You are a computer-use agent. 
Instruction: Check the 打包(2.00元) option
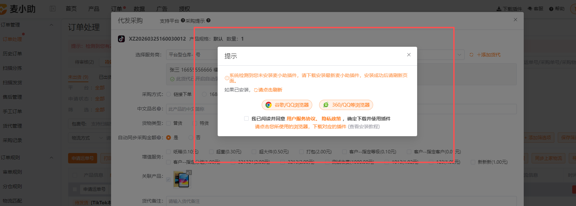point(301,152)
